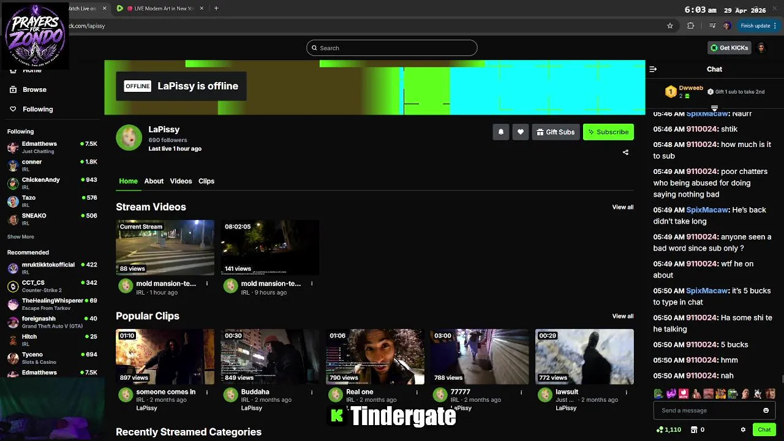Open ChickenAndy channel in Following list
The height and width of the screenshot is (441, 784).
tap(52, 183)
